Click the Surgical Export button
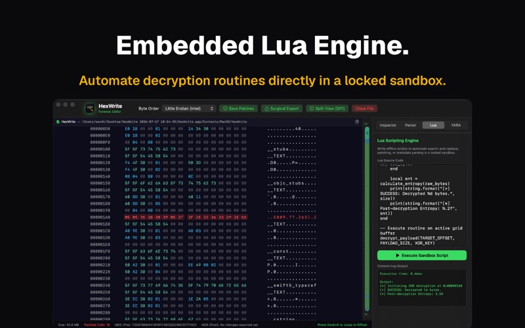 click(282, 108)
